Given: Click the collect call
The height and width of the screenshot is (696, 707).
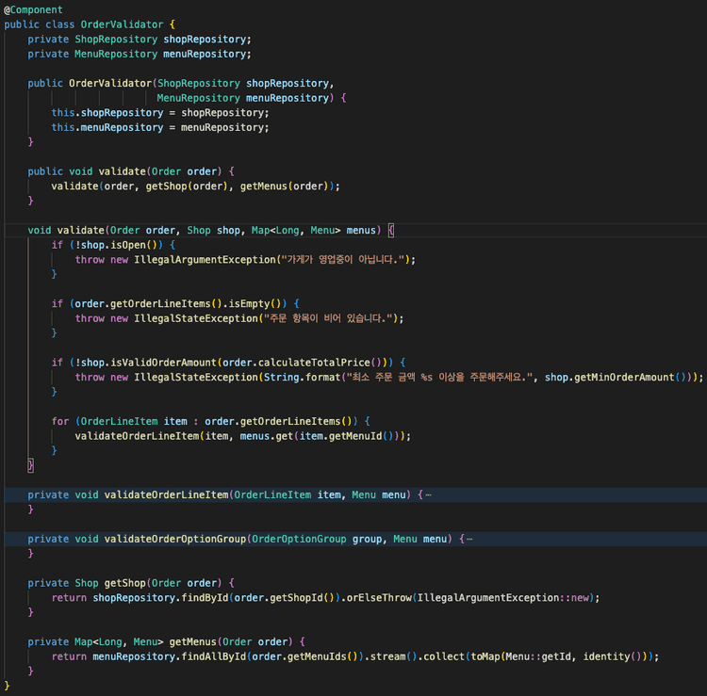Looking at the screenshot, I should click(444, 656).
